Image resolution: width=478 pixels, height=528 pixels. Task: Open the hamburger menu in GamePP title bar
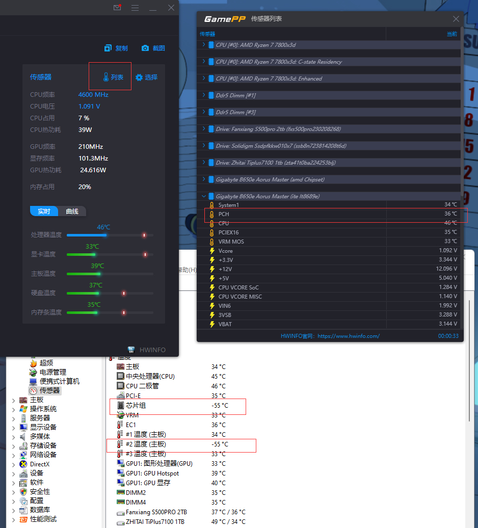tap(135, 8)
